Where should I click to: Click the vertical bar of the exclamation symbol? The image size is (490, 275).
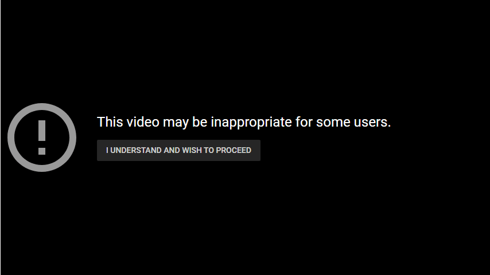(42, 131)
